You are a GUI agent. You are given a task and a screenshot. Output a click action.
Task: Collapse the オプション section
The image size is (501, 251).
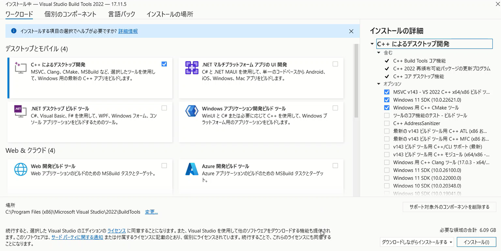[x=379, y=84]
